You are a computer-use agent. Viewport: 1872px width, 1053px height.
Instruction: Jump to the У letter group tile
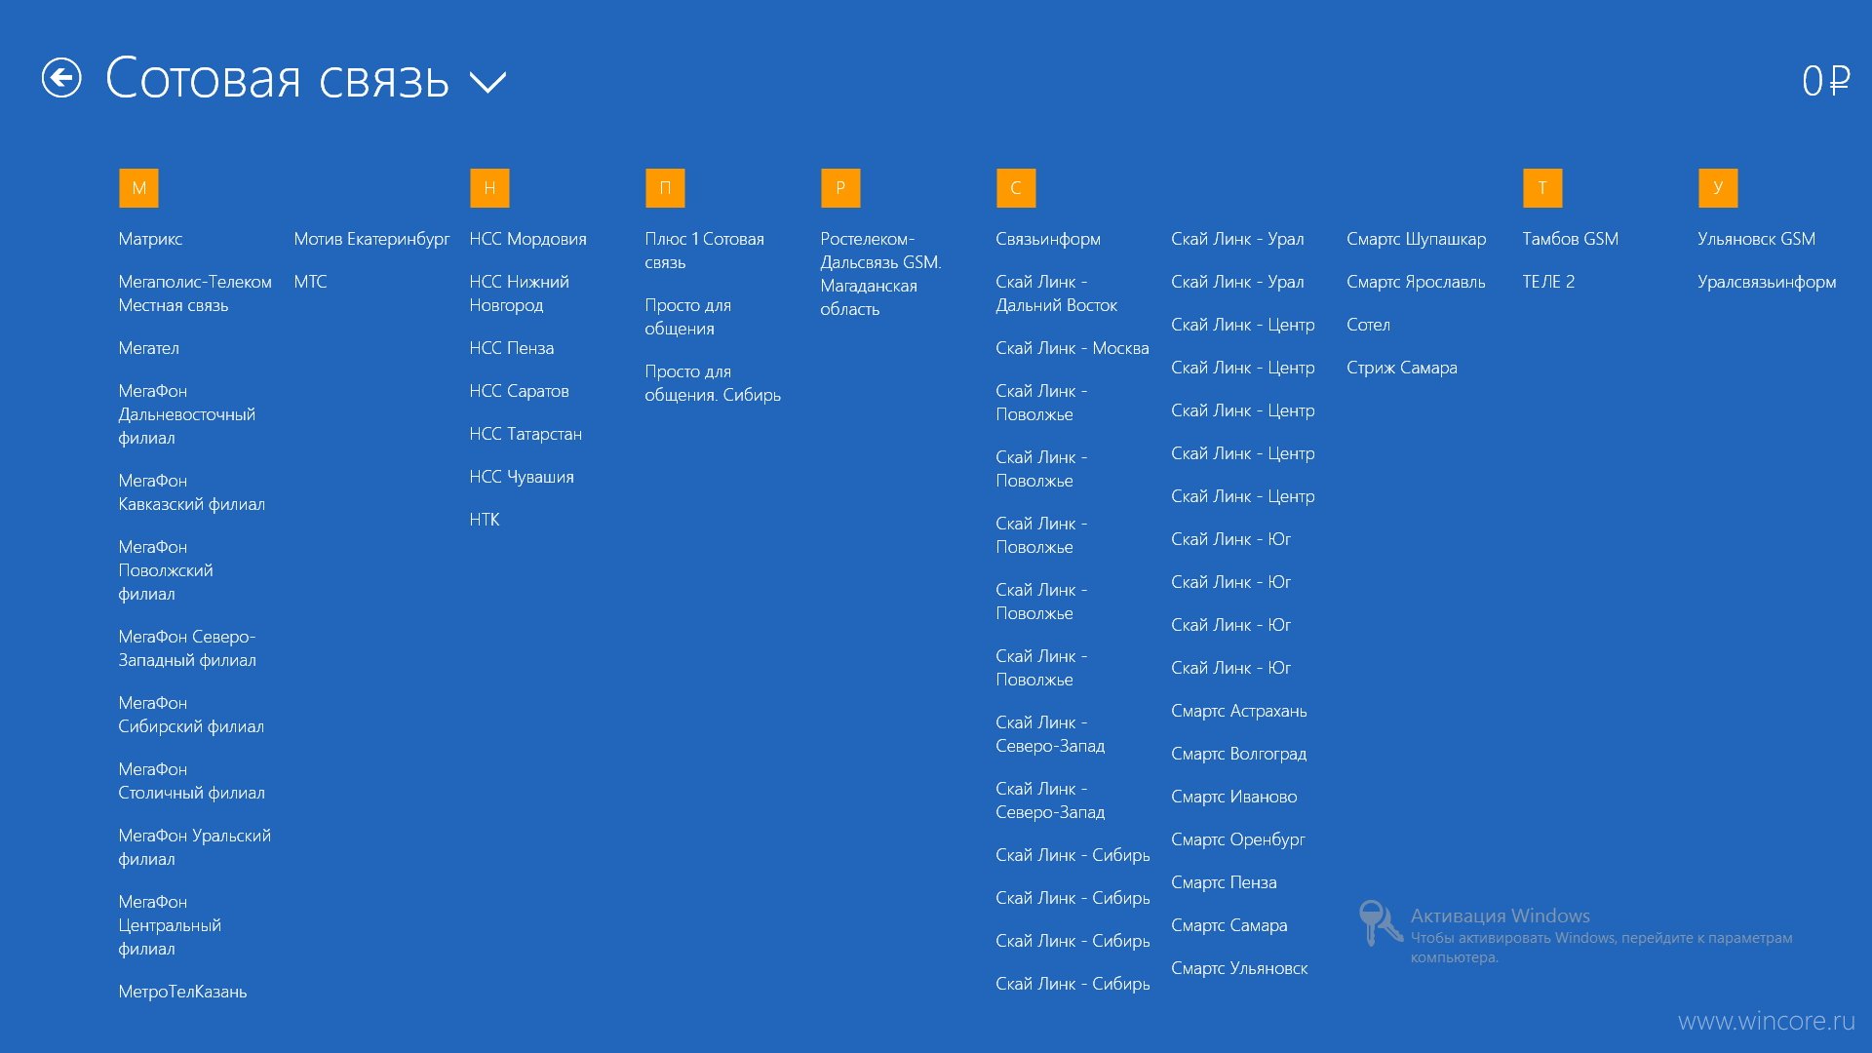[x=1718, y=188]
